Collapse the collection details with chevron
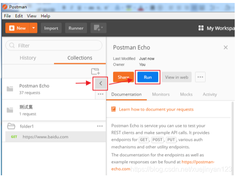Image resolution: width=236 pixels, height=177 pixels. [100, 83]
